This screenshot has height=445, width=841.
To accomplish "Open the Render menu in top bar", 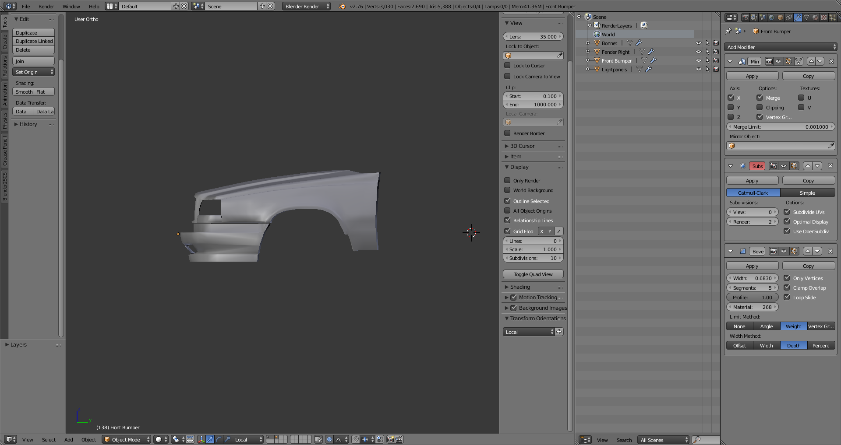I will (x=46, y=7).
